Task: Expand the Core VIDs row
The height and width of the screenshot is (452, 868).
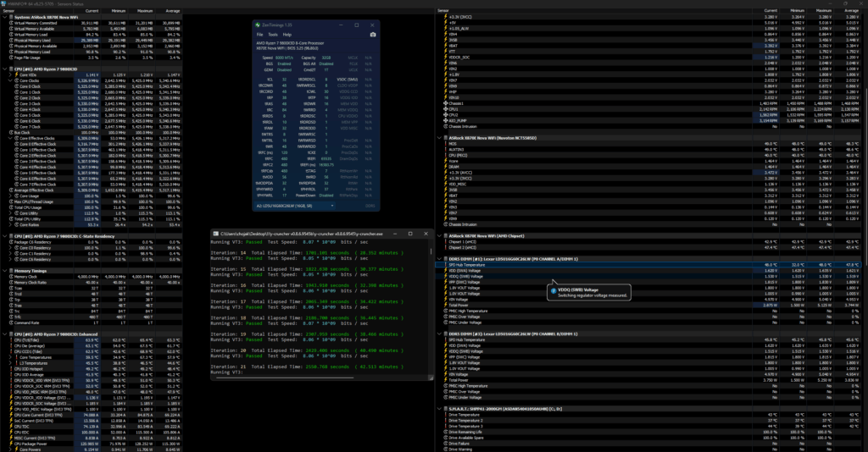Action: point(10,75)
